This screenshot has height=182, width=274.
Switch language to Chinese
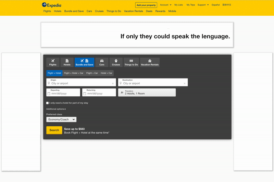(227, 5)
